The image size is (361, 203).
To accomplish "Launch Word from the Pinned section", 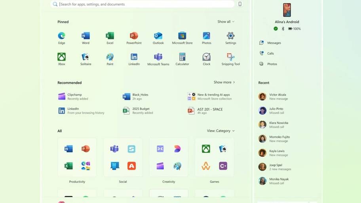I will click(x=85, y=38).
